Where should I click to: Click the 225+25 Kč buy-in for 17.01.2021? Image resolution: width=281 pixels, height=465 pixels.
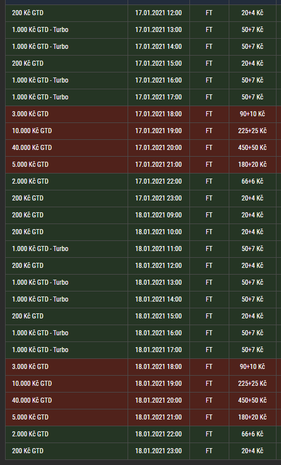point(252,131)
